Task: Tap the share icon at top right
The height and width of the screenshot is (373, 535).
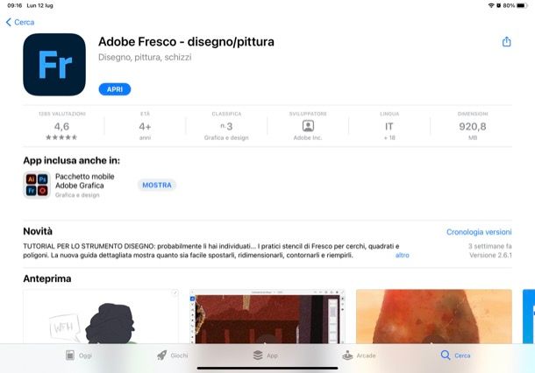Action: (x=506, y=41)
